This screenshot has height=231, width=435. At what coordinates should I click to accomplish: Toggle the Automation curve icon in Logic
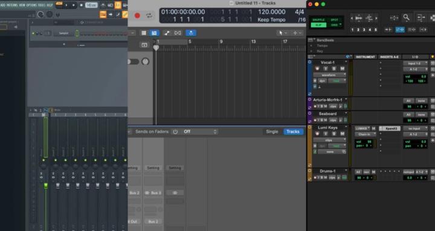point(167,33)
